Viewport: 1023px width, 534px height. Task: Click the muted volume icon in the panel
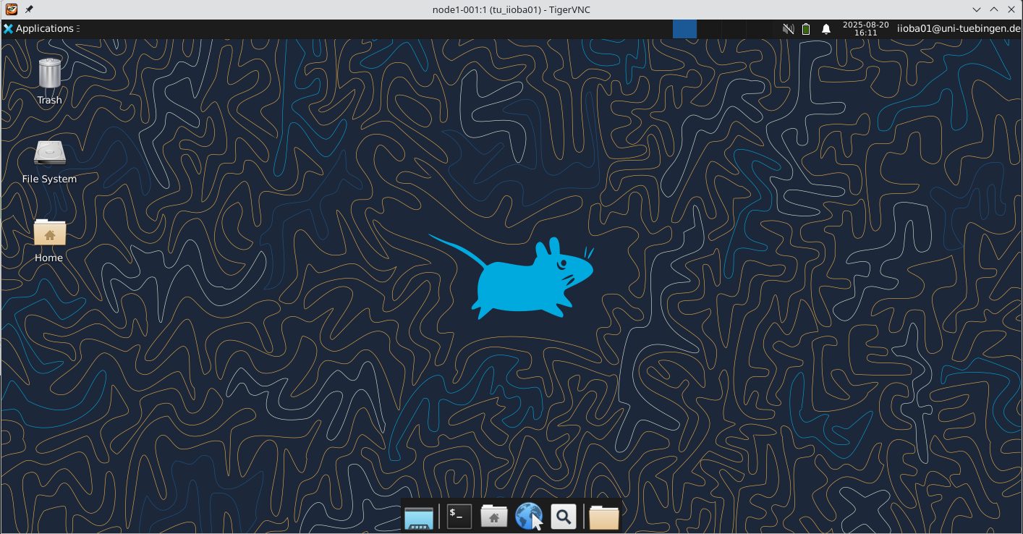[789, 29]
